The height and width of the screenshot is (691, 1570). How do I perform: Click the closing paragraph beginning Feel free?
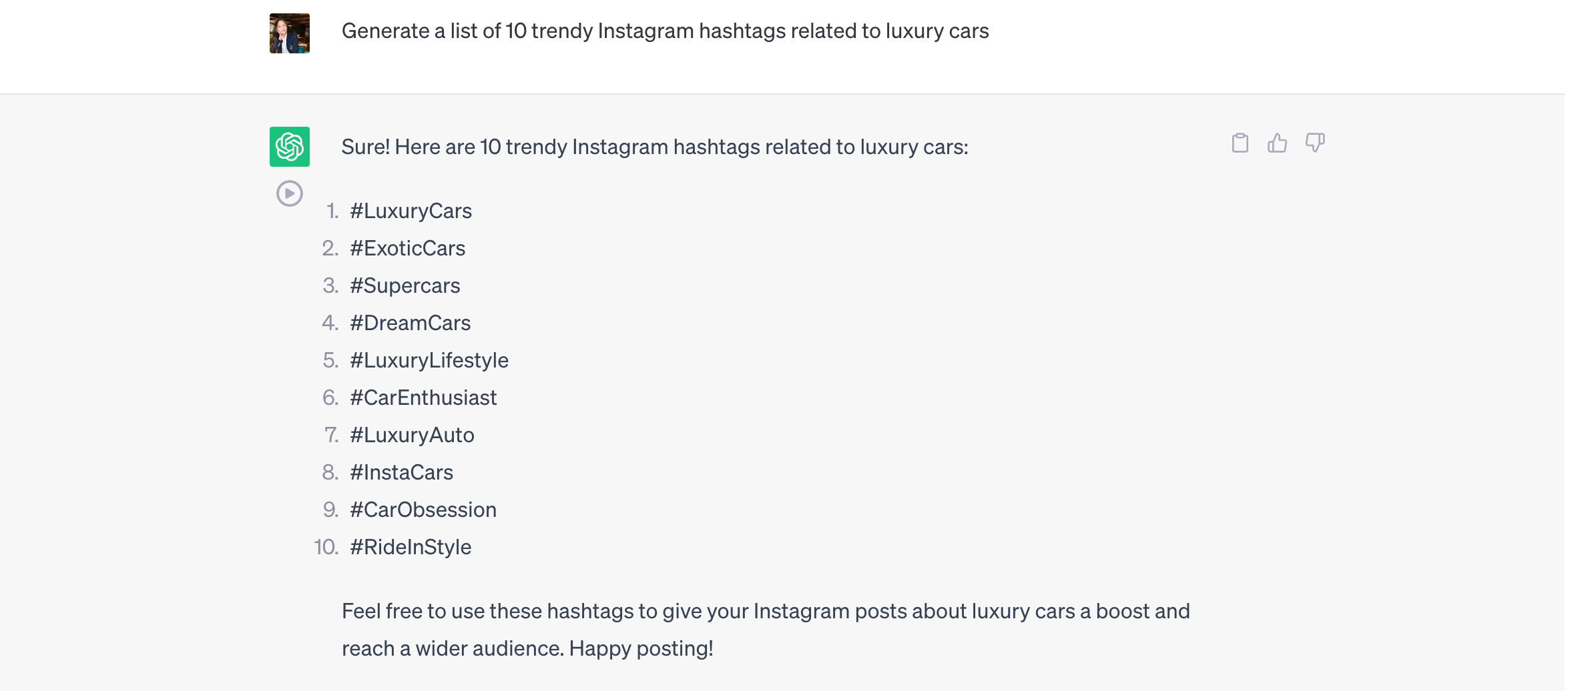click(766, 630)
